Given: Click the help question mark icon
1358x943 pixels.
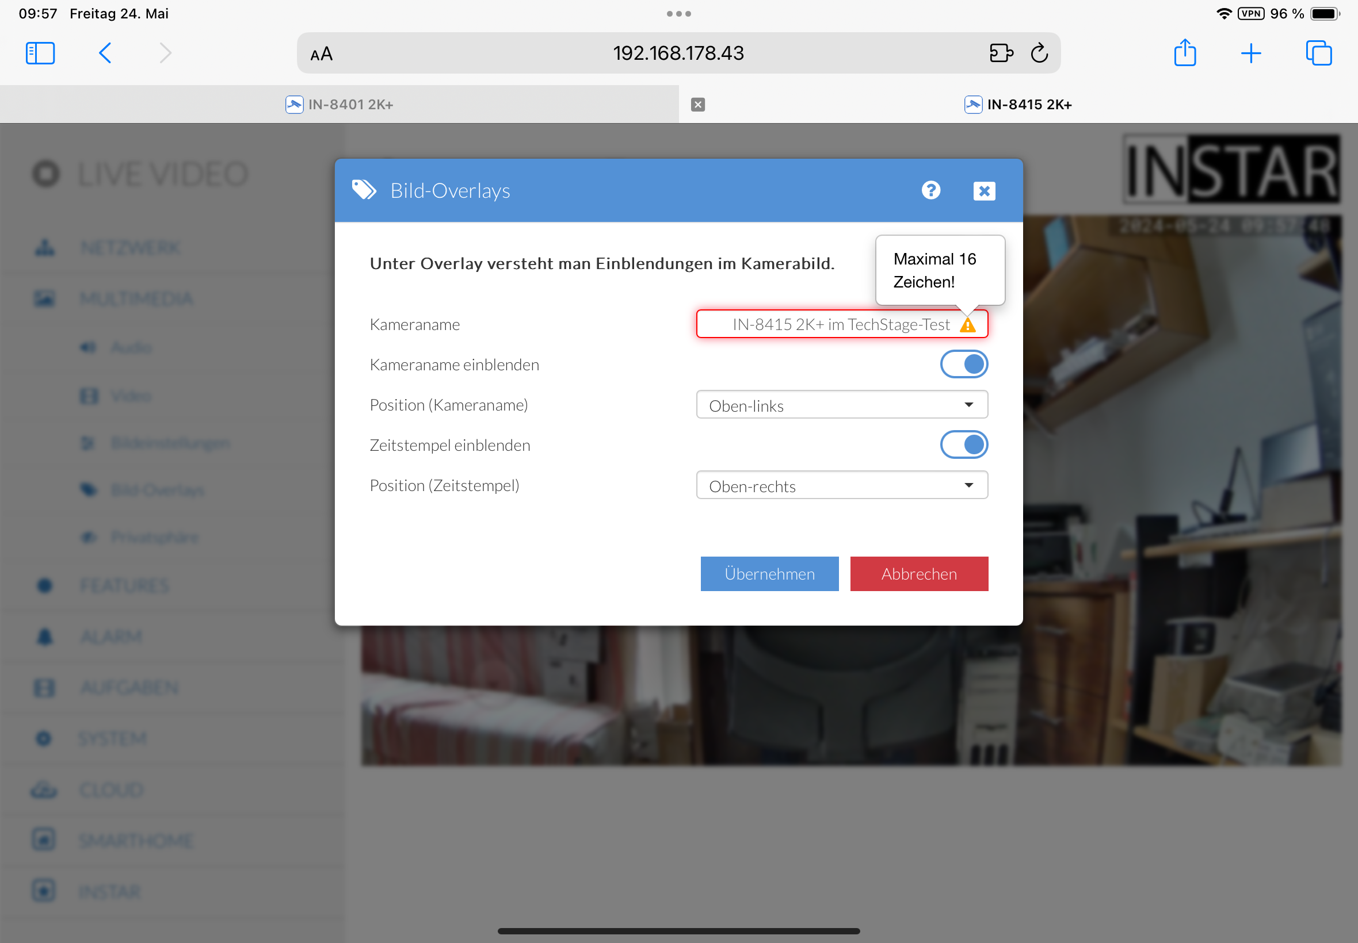Looking at the screenshot, I should (930, 190).
